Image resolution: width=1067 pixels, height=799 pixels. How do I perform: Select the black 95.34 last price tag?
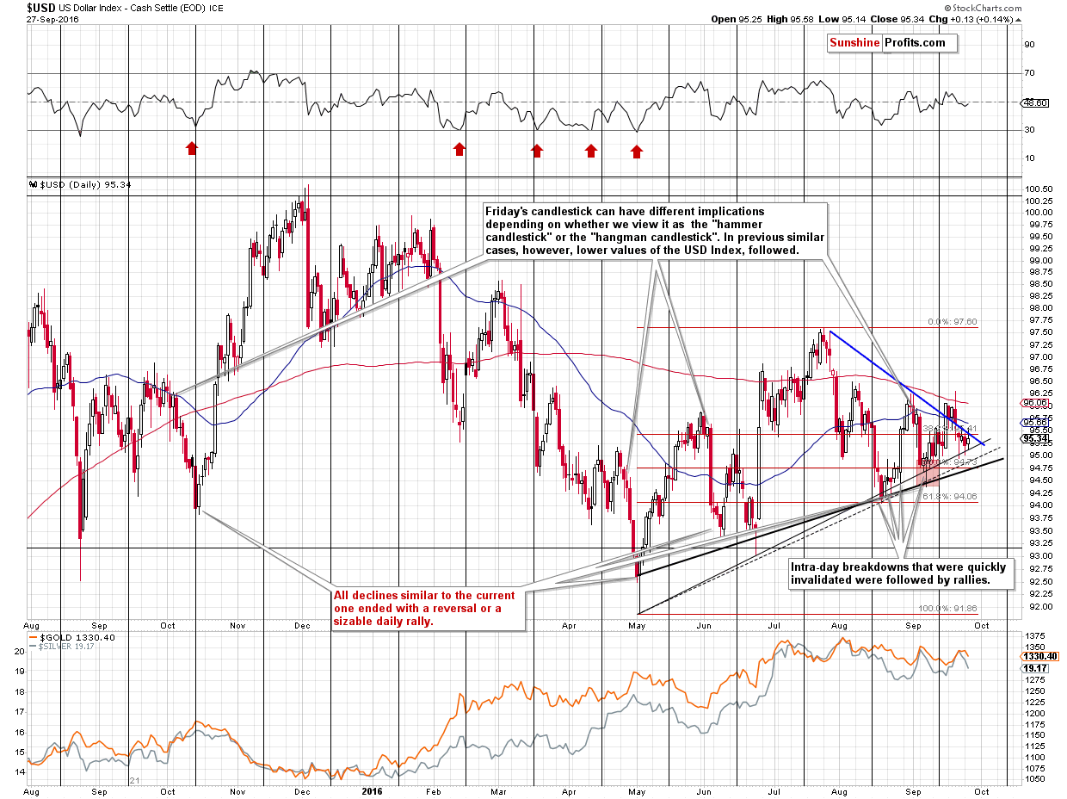[1033, 437]
